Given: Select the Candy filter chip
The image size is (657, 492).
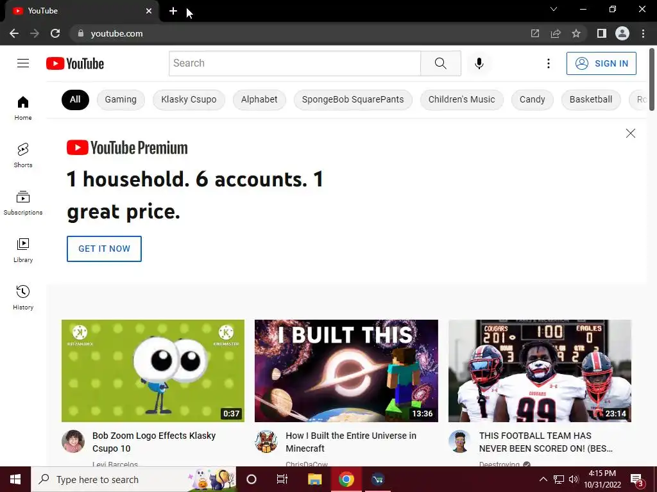Looking at the screenshot, I should [532, 99].
